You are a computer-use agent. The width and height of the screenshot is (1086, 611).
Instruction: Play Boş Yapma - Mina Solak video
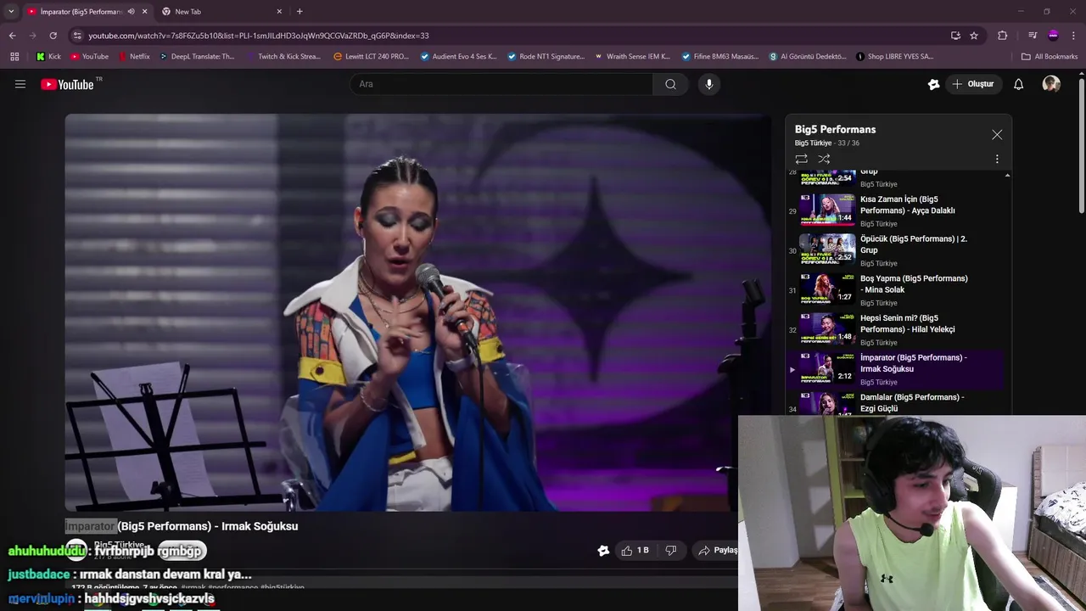click(x=895, y=289)
